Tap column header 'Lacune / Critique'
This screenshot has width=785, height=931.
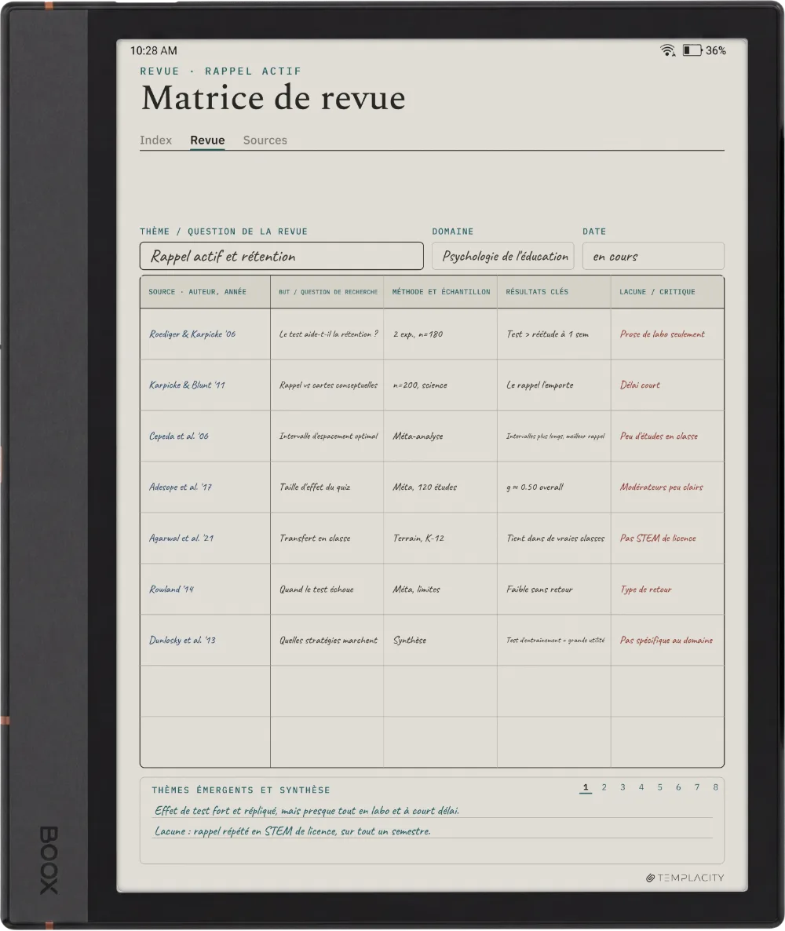(667, 291)
